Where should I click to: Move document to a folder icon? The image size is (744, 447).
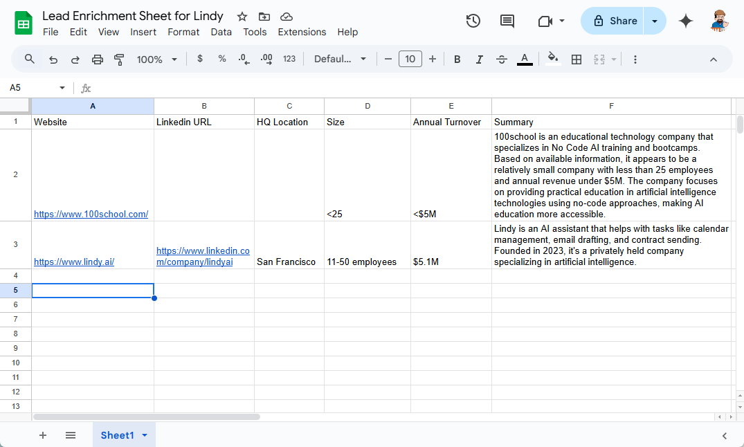tap(264, 17)
